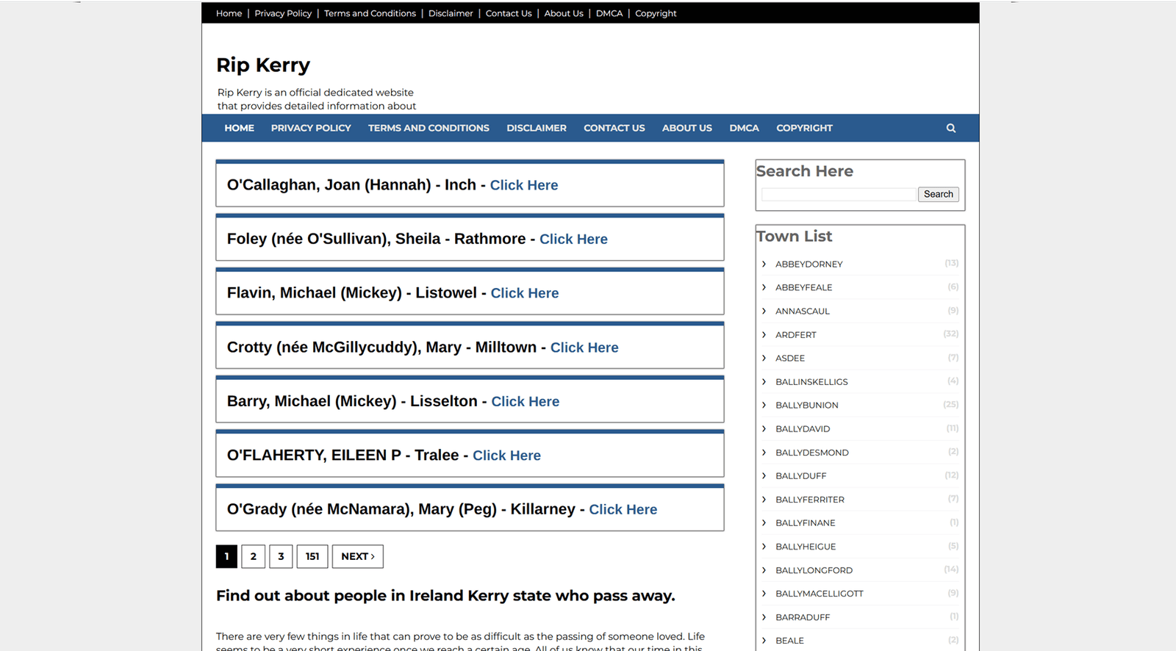Image resolution: width=1176 pixels, height=651 pixels.
Task: Click Here for O'Grady, Mary (Peg)
Action: (x=623, y=509)
